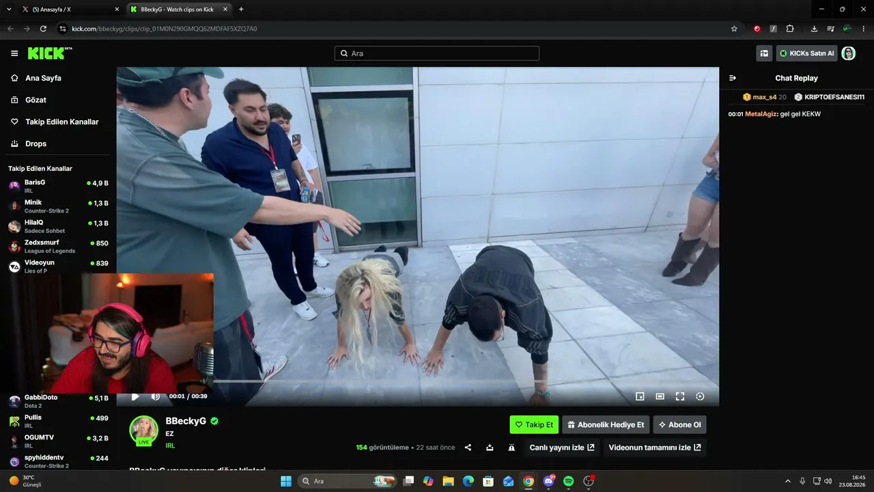
Task: Download the clip
Action: (x=490, y=448)
